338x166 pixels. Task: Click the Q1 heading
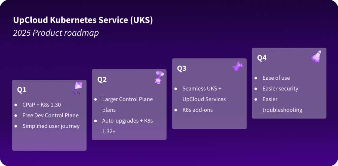click(x=22, y=90)
